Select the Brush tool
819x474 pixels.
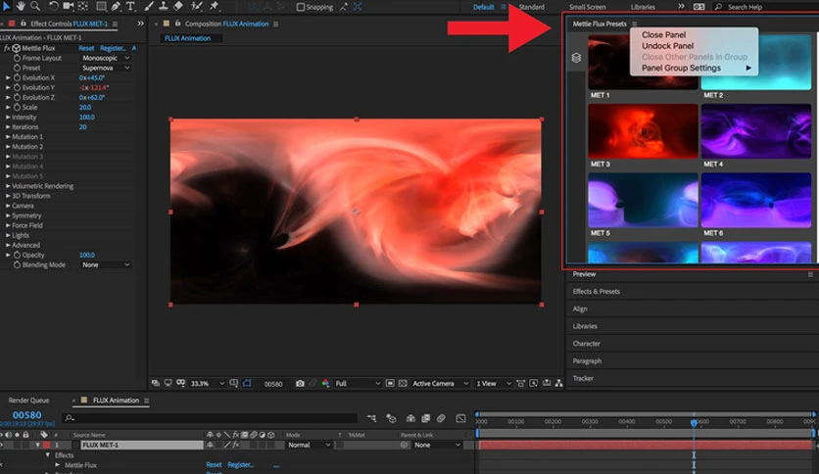coord(149,6)
